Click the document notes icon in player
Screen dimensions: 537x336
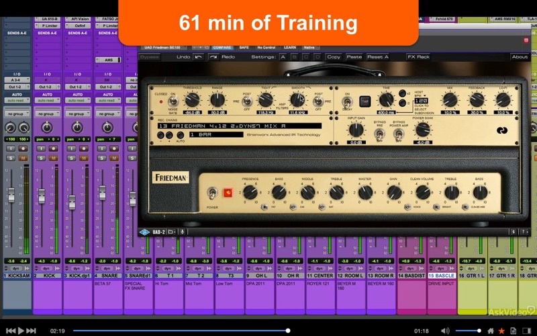point(513,331)
